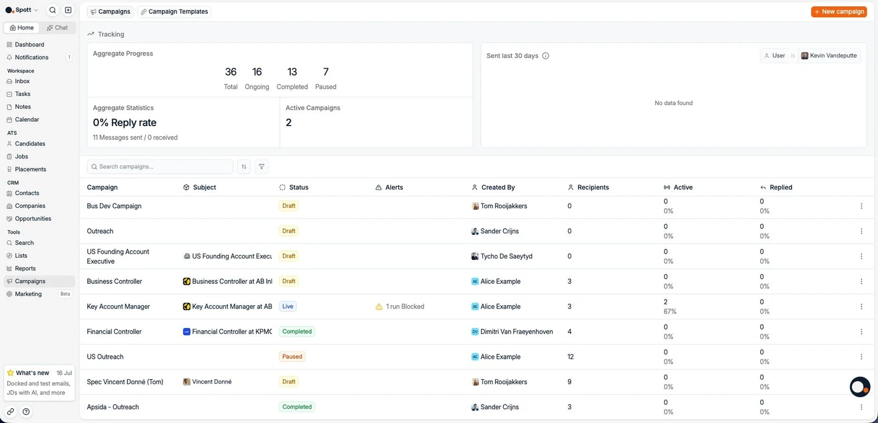
Task: Click the Created By column header
Action: point(493,187)
